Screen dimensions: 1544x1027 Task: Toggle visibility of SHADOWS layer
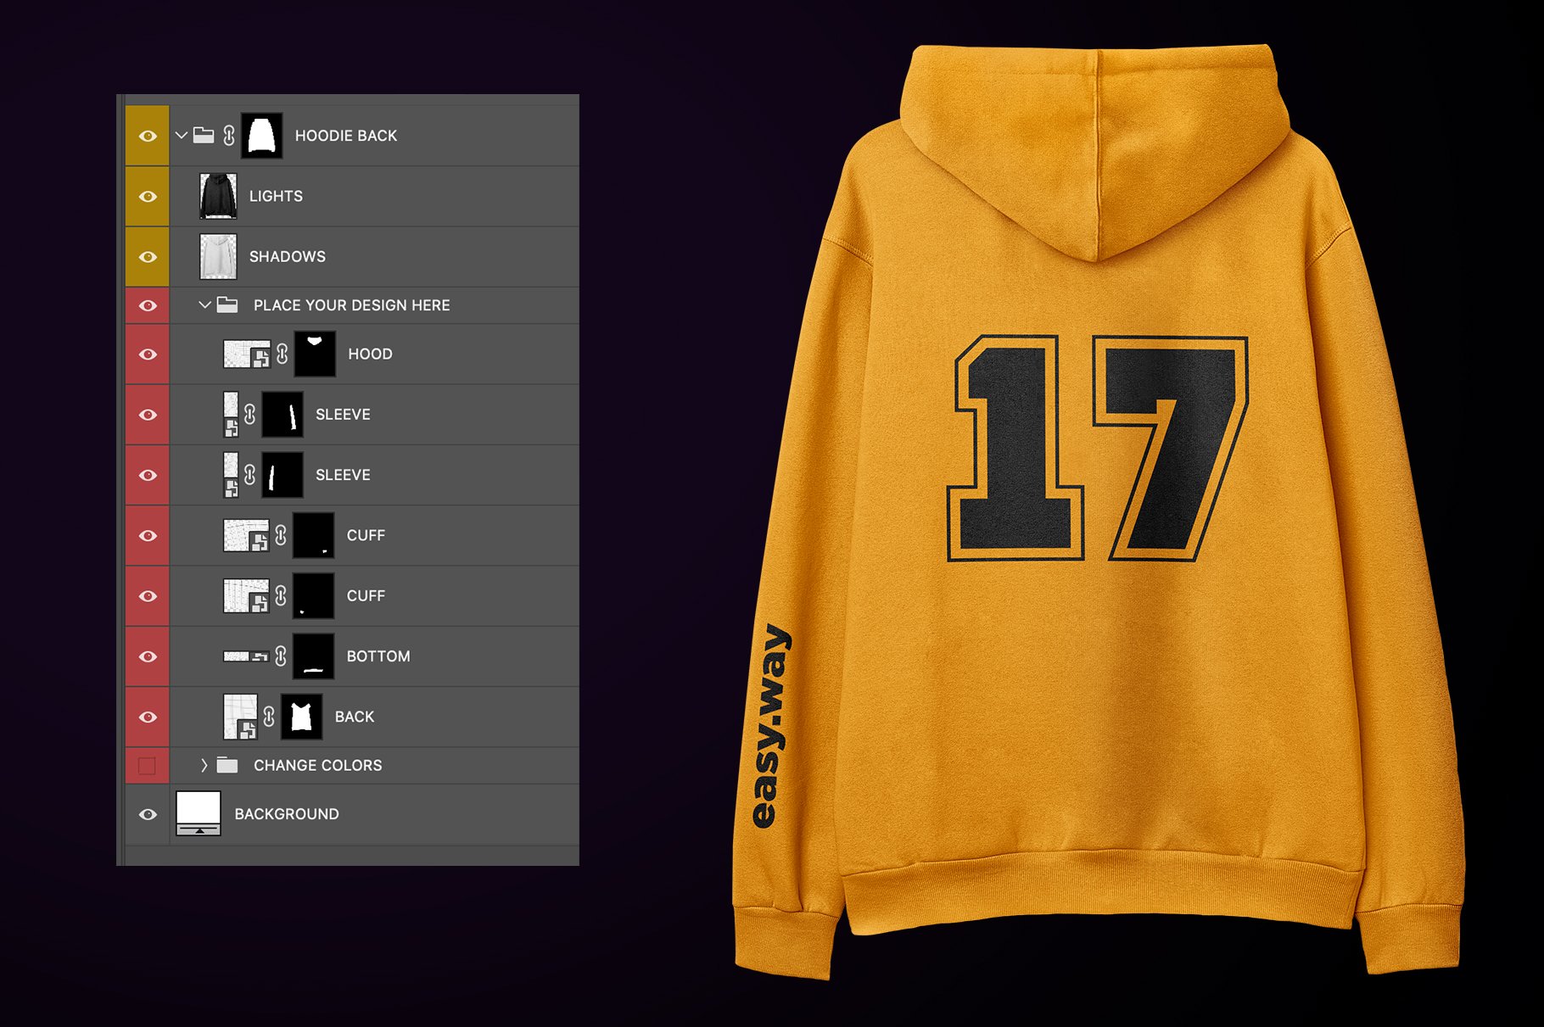coord(148,256)
